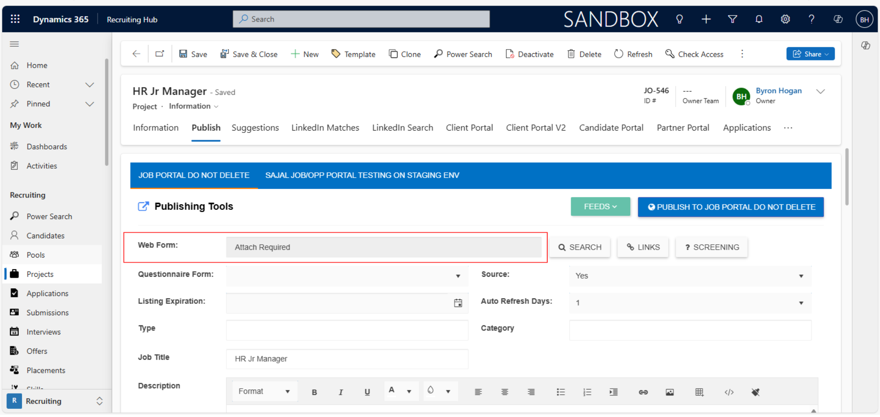Switch to the Client Portal V2 tab

535,128
